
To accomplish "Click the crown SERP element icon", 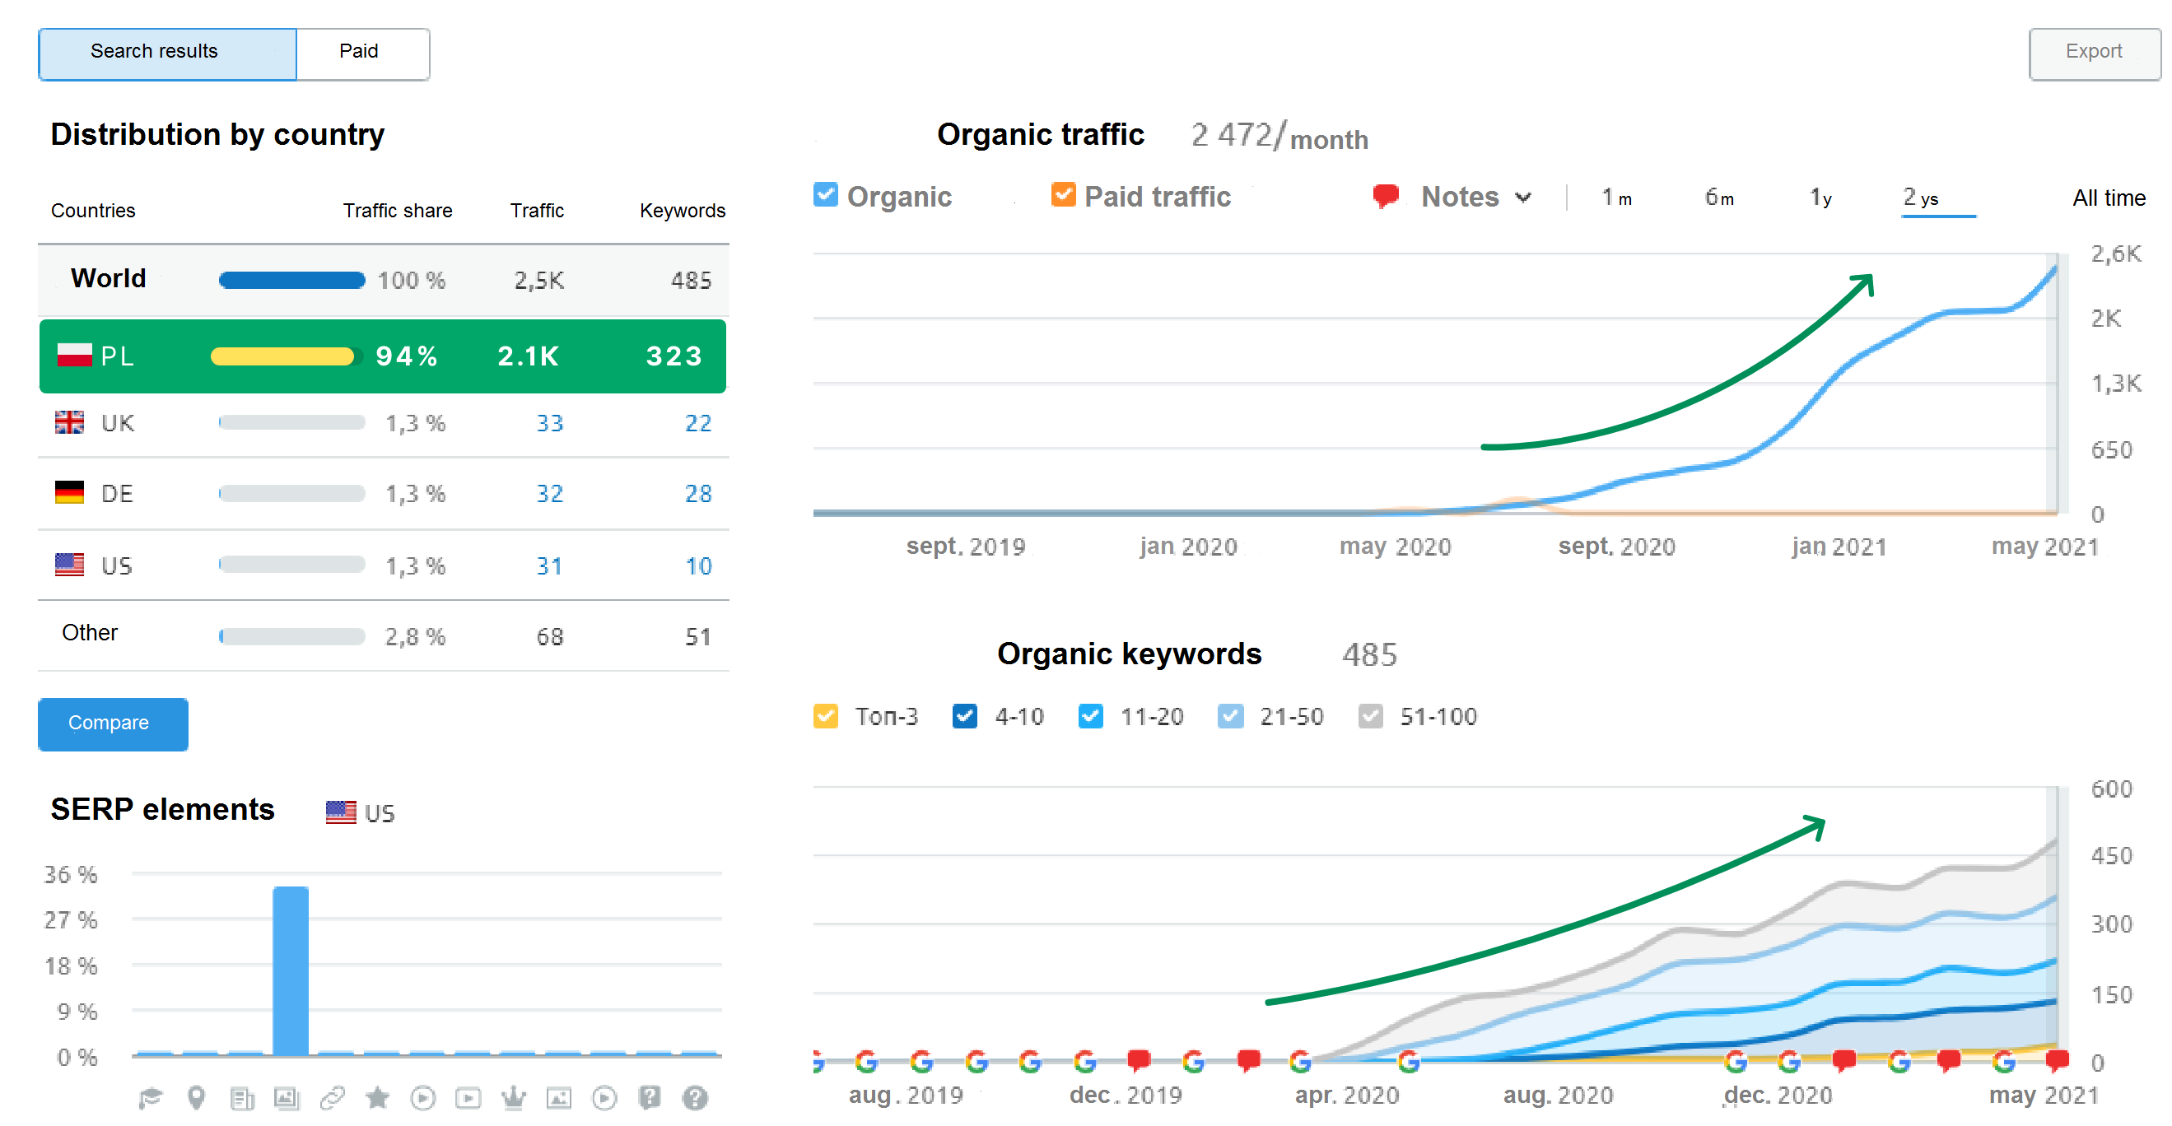I will point(514,1097).
